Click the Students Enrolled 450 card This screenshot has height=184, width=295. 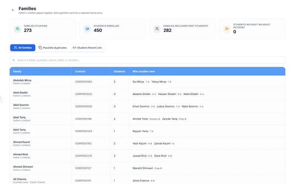112,29
